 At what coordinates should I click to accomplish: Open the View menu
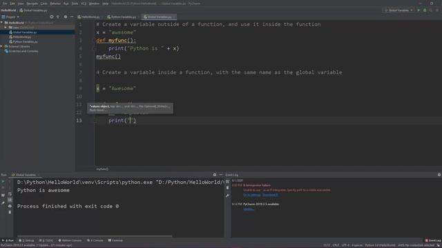tap(21, 3)
